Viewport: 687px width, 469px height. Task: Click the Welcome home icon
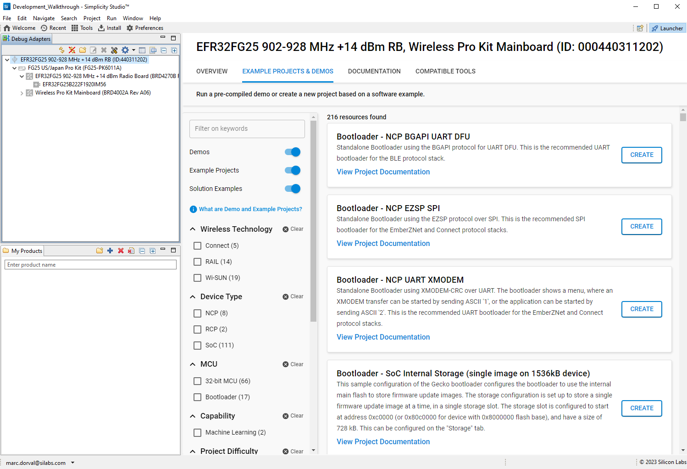(x=7, y=28)
